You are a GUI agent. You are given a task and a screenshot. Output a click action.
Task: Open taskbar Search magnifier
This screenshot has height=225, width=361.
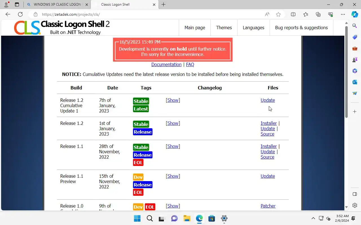pos(149,218)
